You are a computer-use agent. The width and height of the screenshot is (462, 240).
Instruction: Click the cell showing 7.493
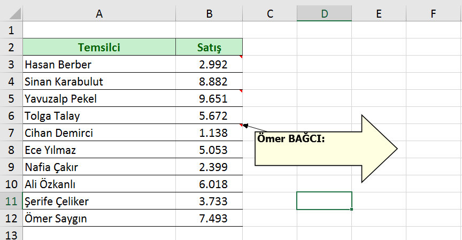(209, 219)
